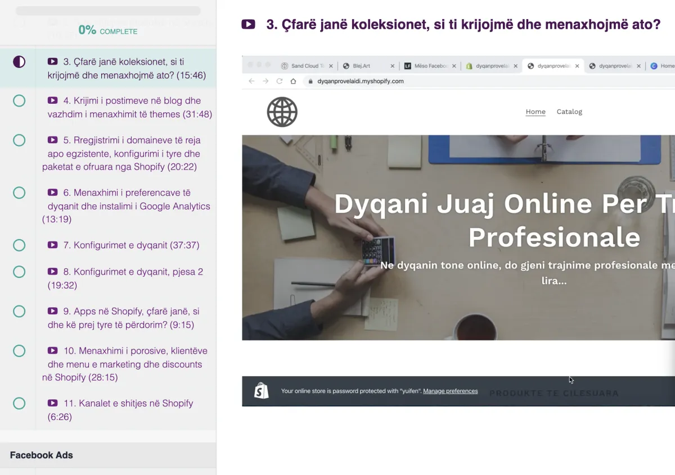Image resolution: width=675 pixels, height=475 pixels.
Task: Click the hero banner image
Action: pyautogui.click(x=458, y=237)
